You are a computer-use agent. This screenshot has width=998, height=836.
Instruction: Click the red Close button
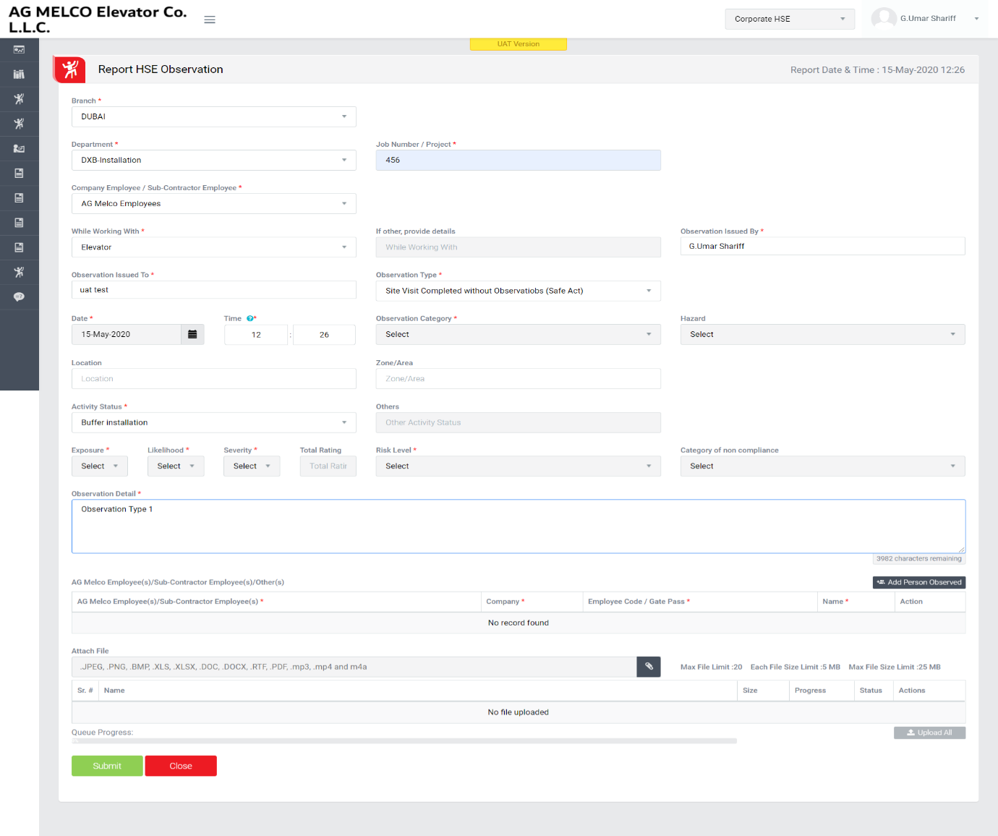tap(181, 766)
